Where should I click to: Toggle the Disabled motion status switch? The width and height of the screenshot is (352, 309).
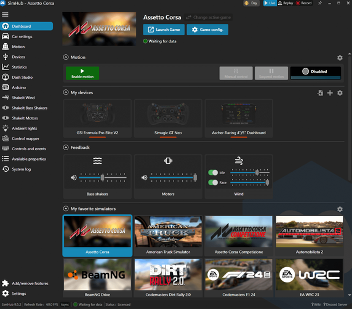(x=316, y=73)
